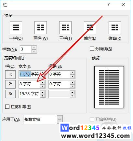Decrease 栏数 column count spinner
Image resolution: width=133 pixels, height=141 pixels.
(x=34, y=51)
